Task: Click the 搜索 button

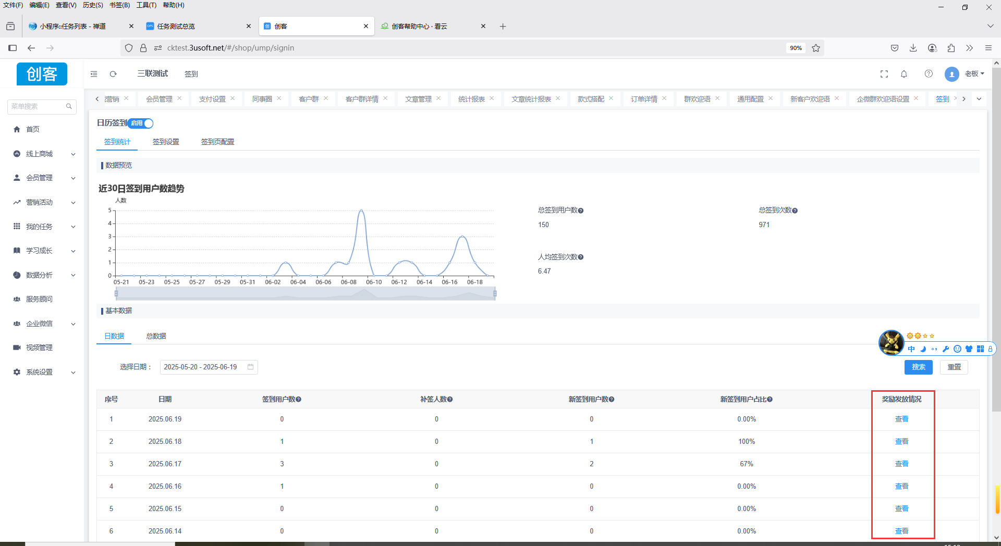Action: click(x=918, y=367)
